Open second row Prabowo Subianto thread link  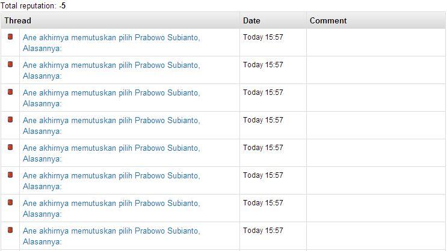pyautogui.click(x=111, y=71)
